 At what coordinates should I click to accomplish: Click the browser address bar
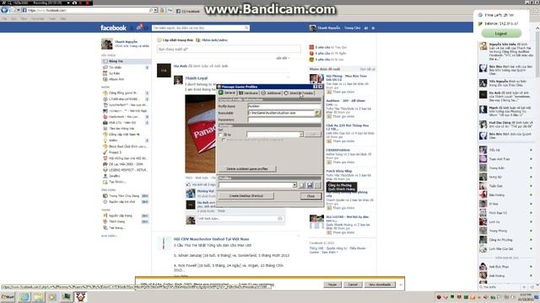pos(86,10)
